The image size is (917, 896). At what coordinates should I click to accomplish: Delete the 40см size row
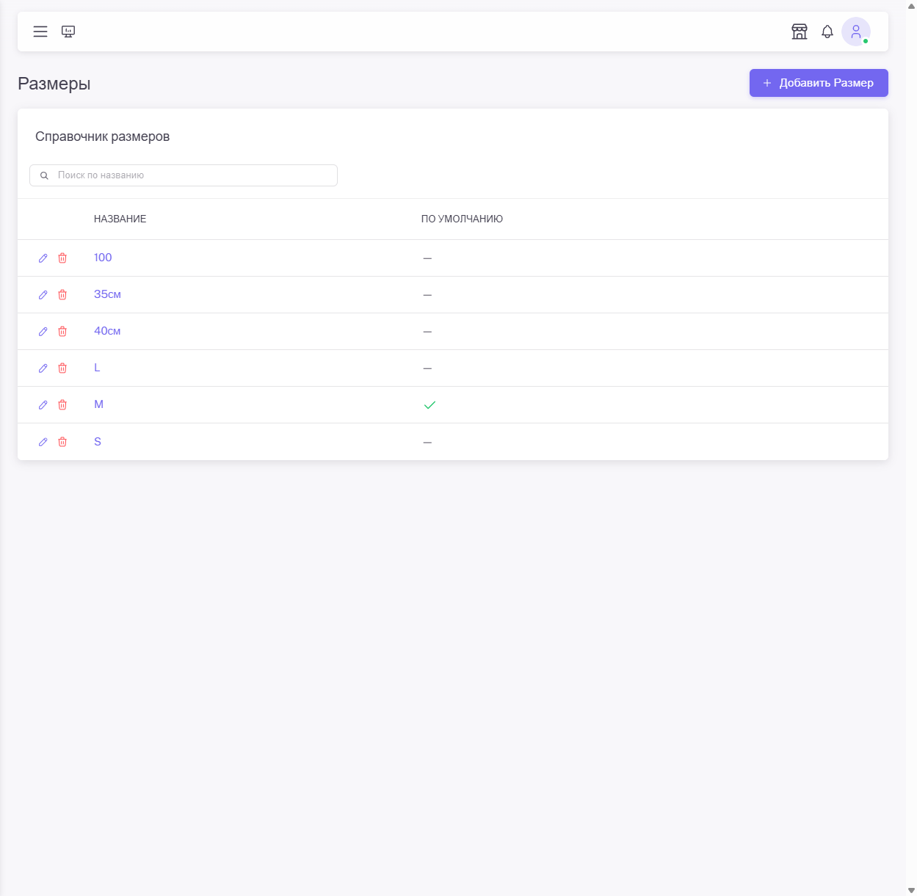pos(62,332)
